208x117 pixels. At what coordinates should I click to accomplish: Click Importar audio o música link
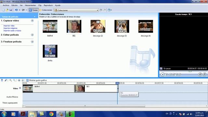12,31
